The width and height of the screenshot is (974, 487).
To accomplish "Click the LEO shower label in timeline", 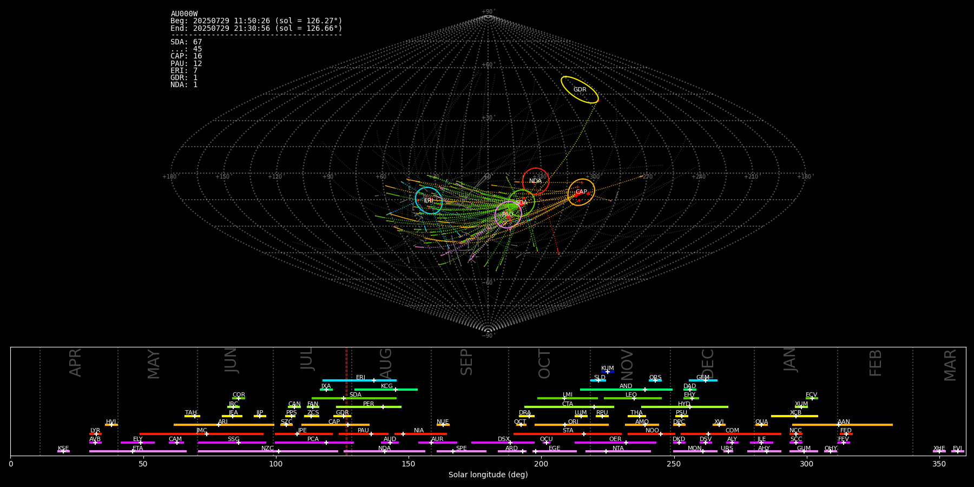I will (631, 395).
